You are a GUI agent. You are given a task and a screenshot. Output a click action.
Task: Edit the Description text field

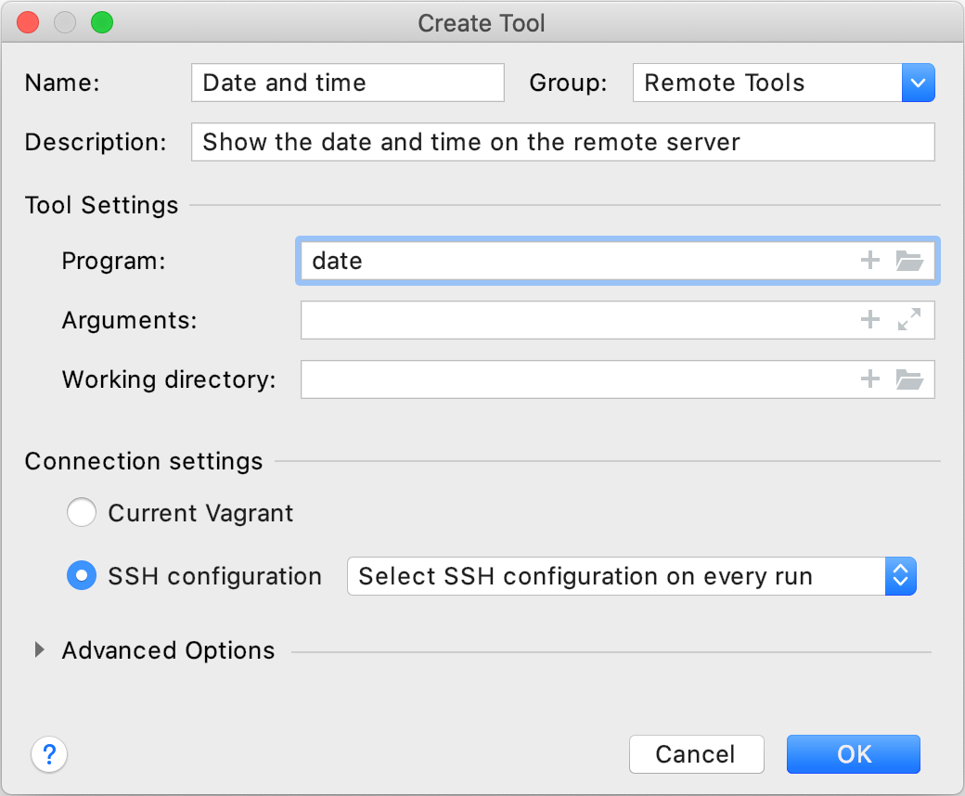tap(561, 142)
